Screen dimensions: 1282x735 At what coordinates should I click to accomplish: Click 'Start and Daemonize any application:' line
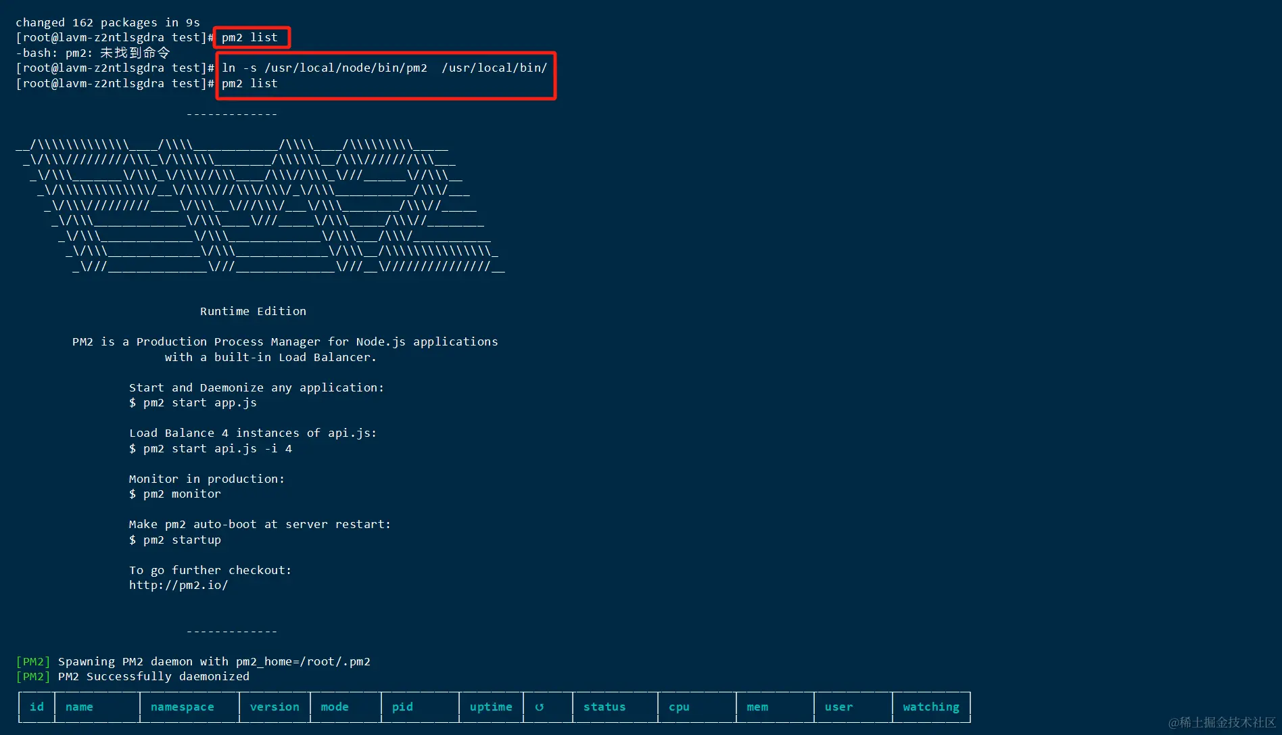point(256,387)
